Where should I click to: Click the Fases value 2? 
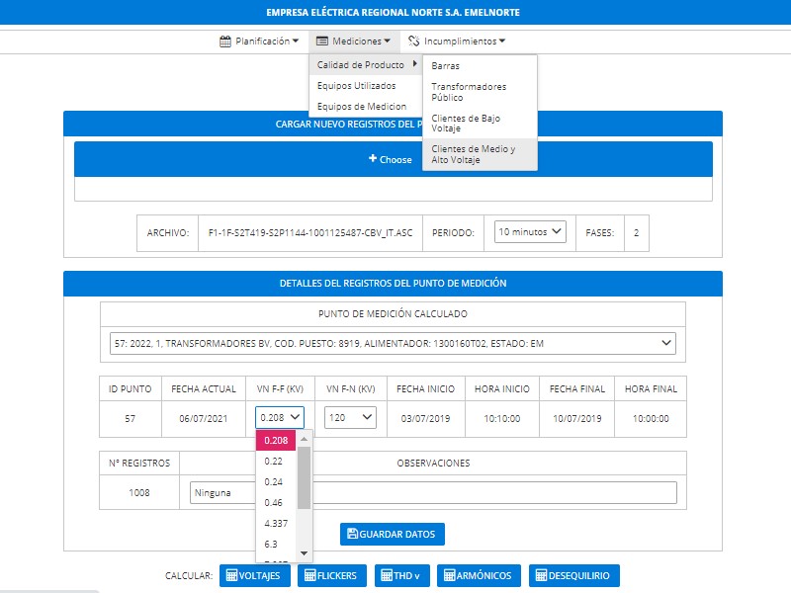tap(636, 233)
